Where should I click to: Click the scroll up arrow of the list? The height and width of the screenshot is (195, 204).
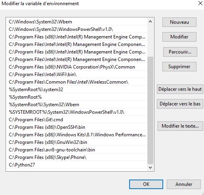(x=150, y=22)
